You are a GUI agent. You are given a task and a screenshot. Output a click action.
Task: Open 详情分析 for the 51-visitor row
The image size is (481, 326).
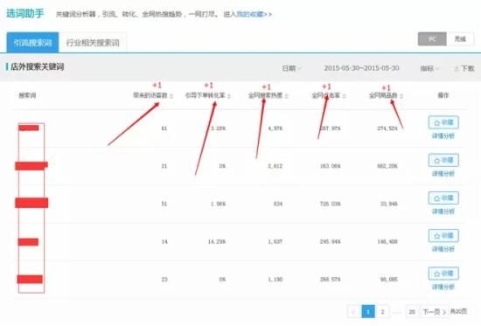[x=443, y=212]
